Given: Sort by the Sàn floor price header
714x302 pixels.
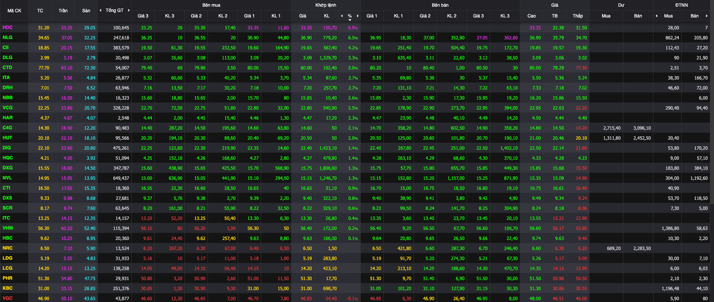Looking at the screenshot, I should pyautogui.click(x=86, y=11).
